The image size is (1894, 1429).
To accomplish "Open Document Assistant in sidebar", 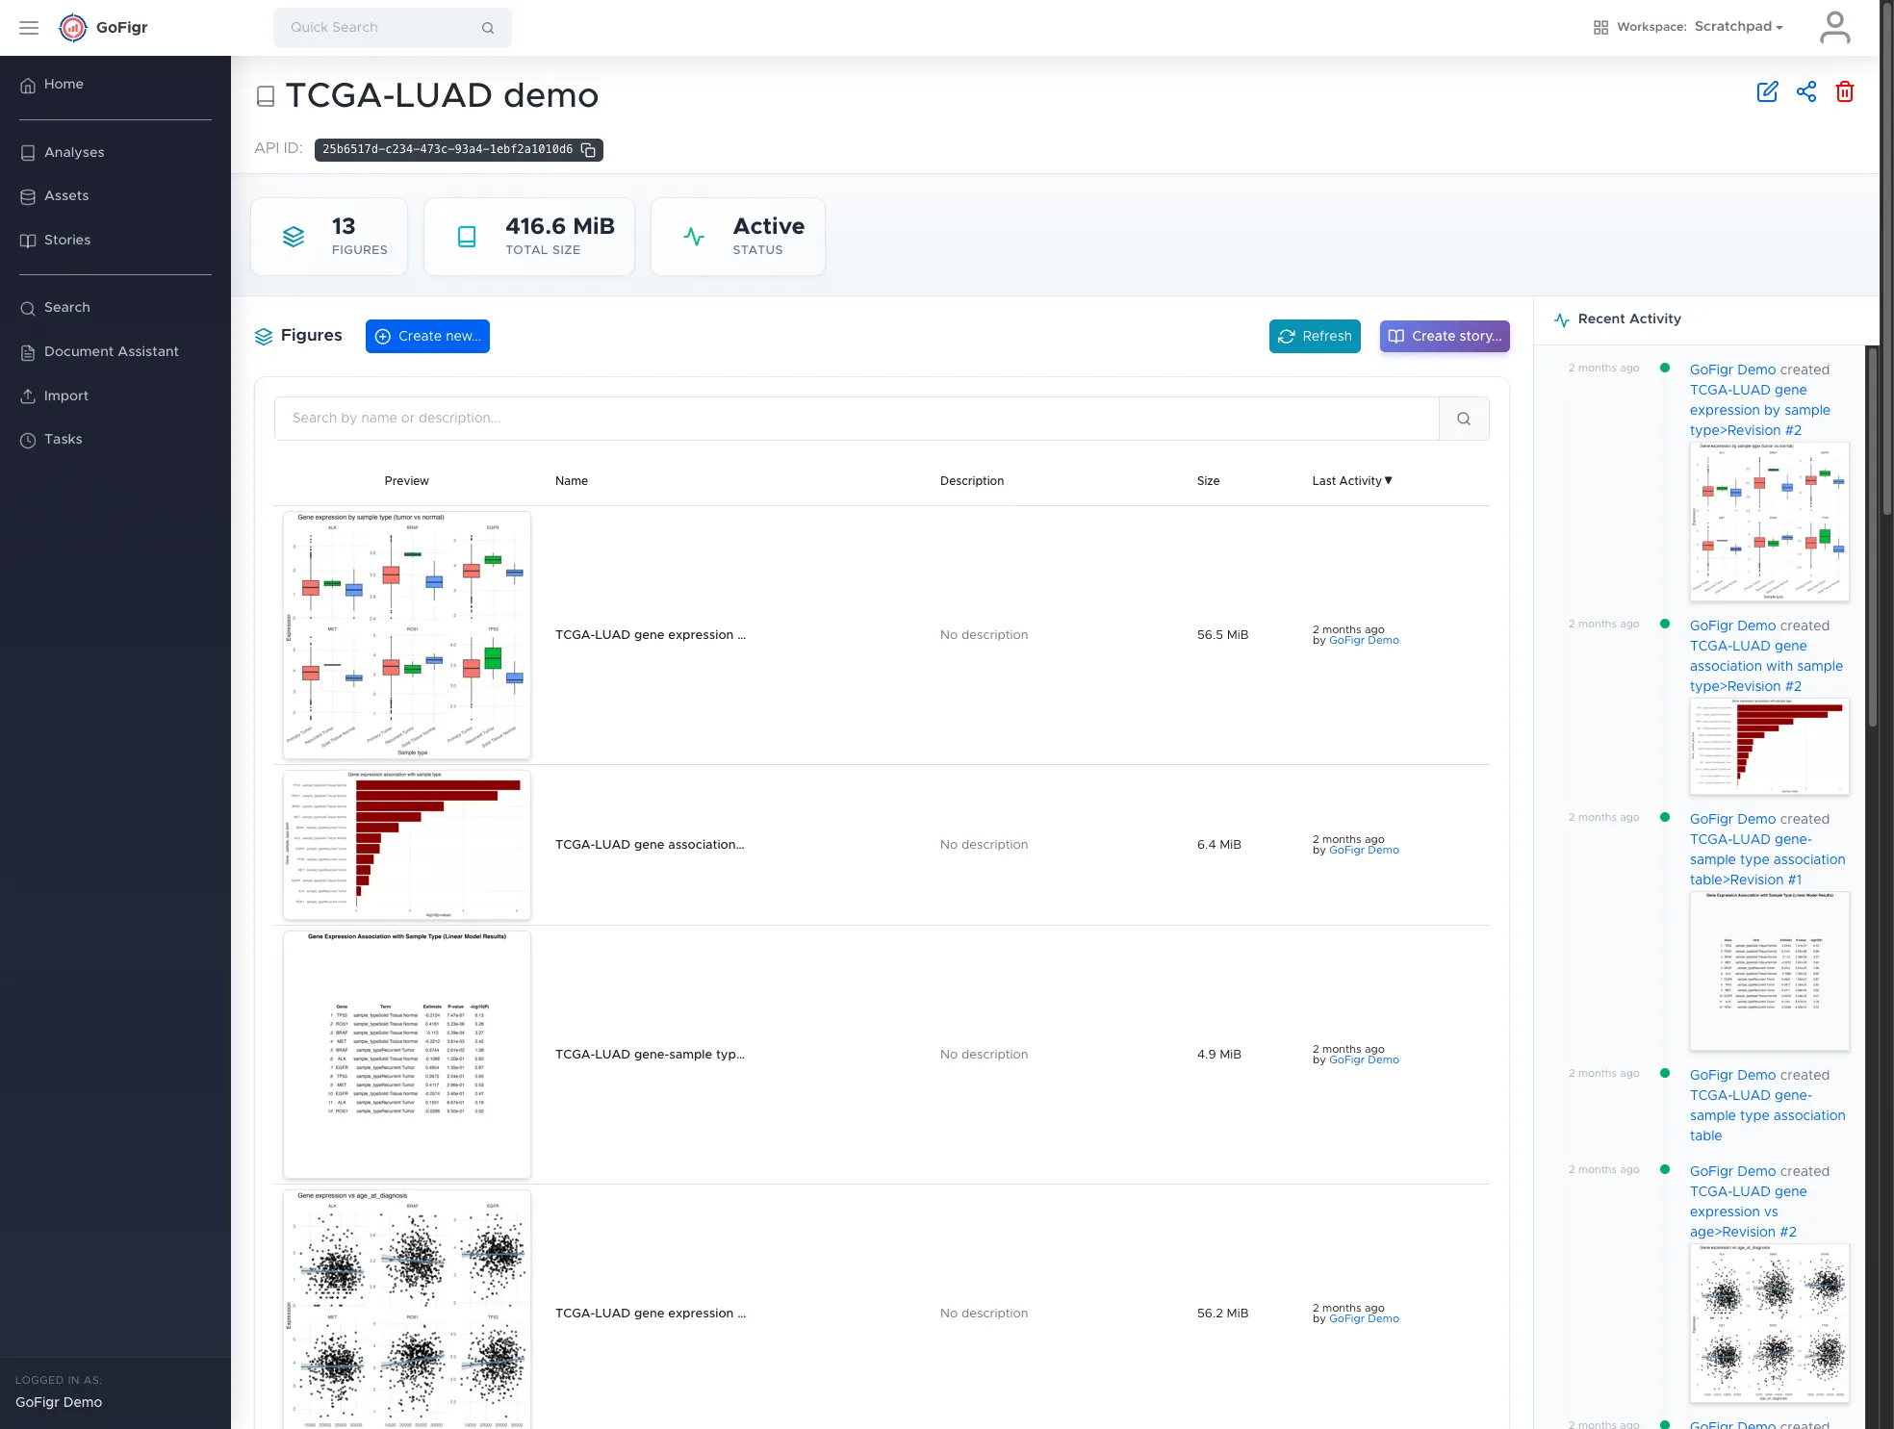I will (x=112, y=352).
